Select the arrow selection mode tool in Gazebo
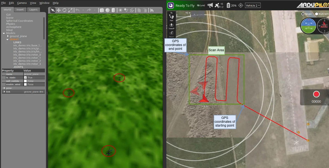 click(52, 10)
